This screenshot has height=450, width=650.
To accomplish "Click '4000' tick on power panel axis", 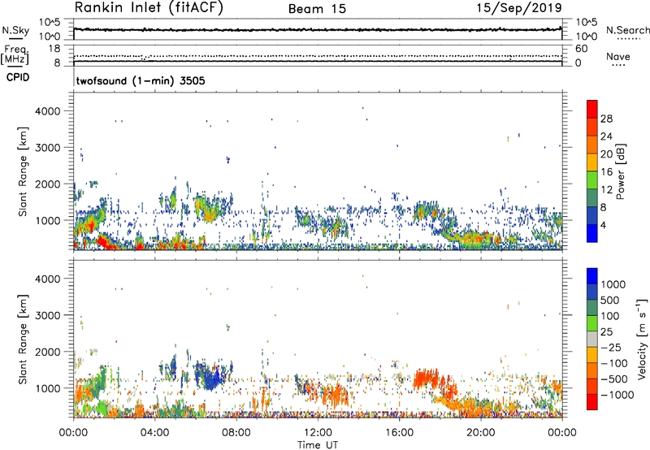I will pos(48,111).
